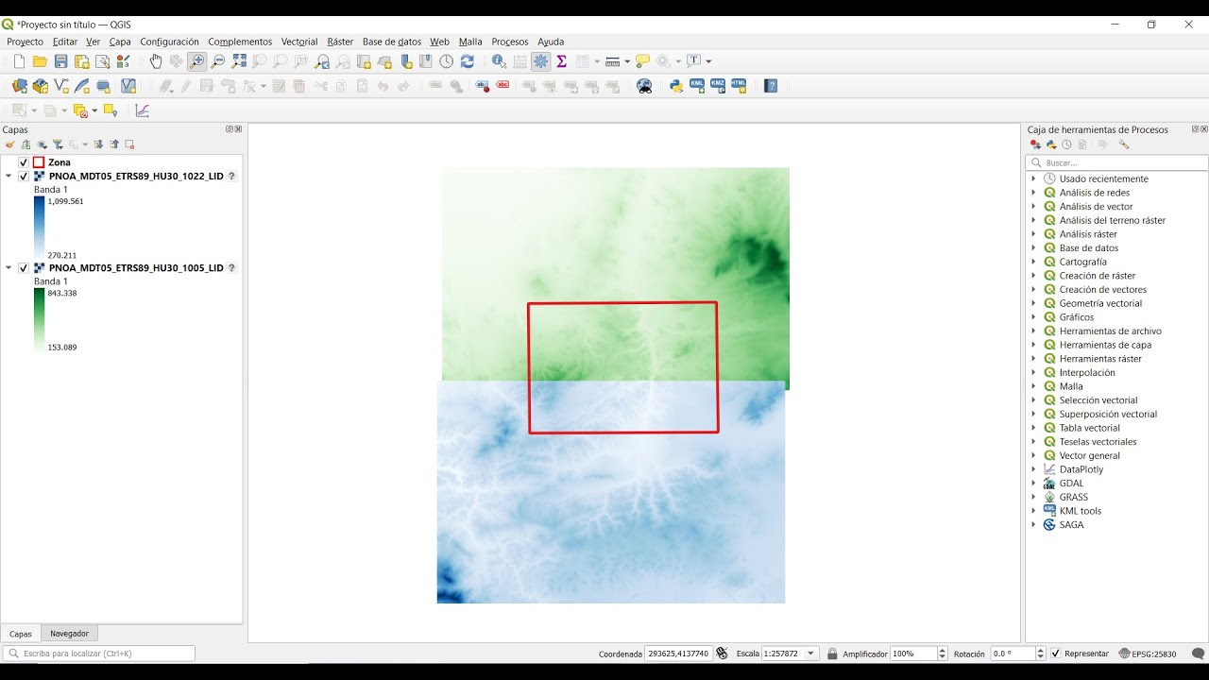Switch to the Navegador tab
Image resolution: width=1209 pixels, height=680 pixels.
(69, 634)
